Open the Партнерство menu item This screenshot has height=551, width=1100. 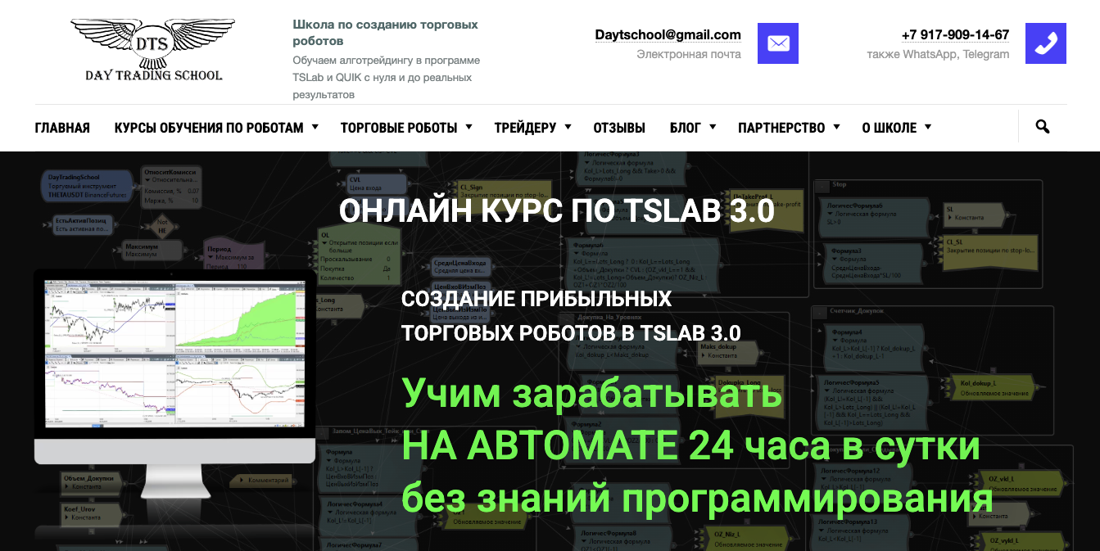pyautogui.click(x=781, y=128)
